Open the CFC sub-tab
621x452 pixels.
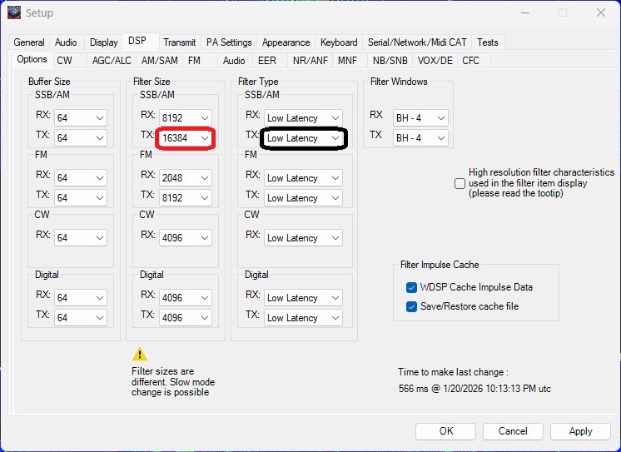(470, 60)
